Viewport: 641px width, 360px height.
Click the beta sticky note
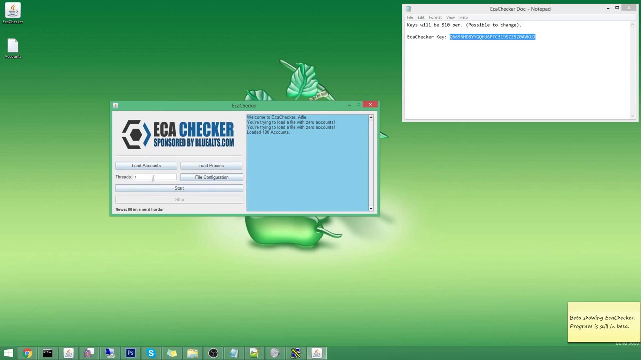(x=604, y=322)
